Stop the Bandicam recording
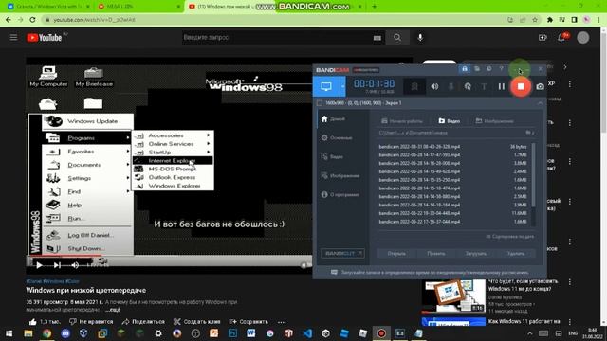Screen dimensions: 607x341 (521, 86)
